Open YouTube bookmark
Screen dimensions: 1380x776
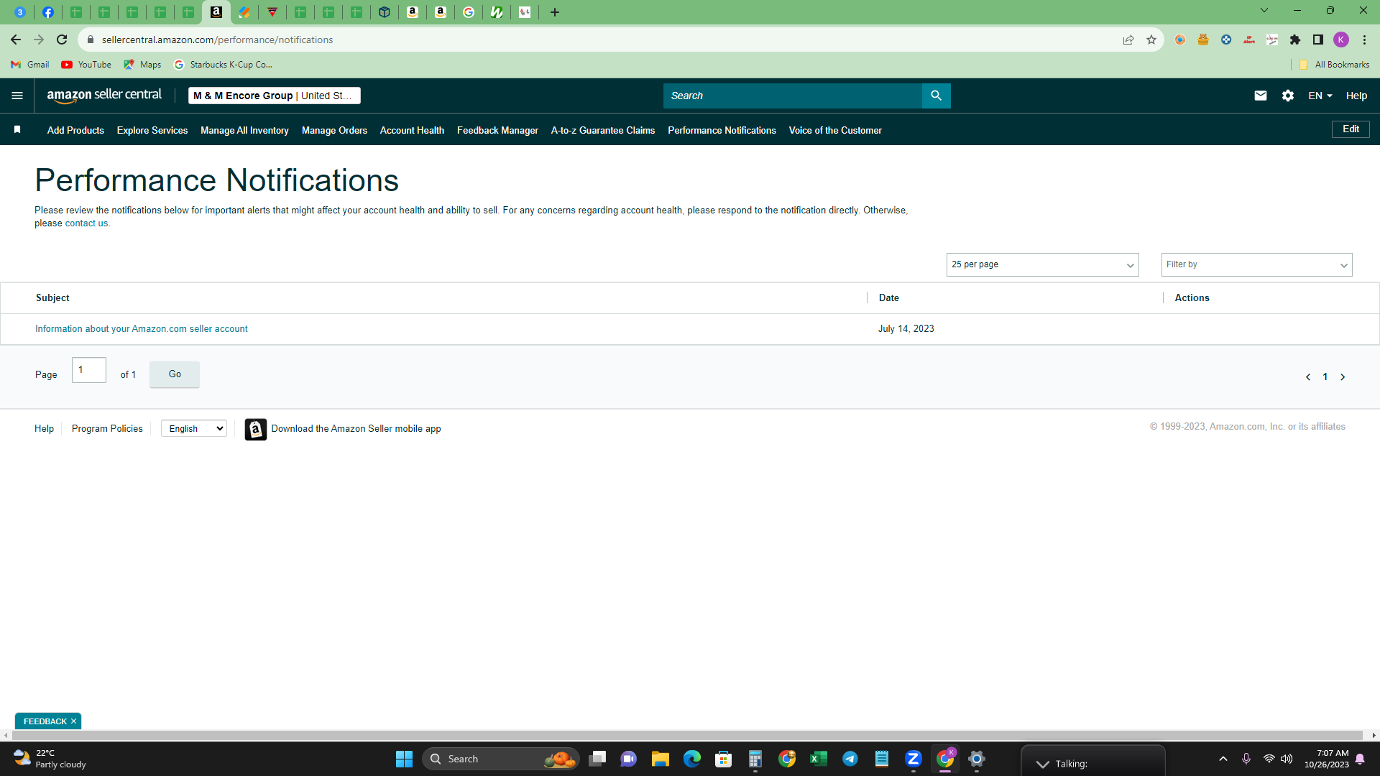tap(86, 65)
